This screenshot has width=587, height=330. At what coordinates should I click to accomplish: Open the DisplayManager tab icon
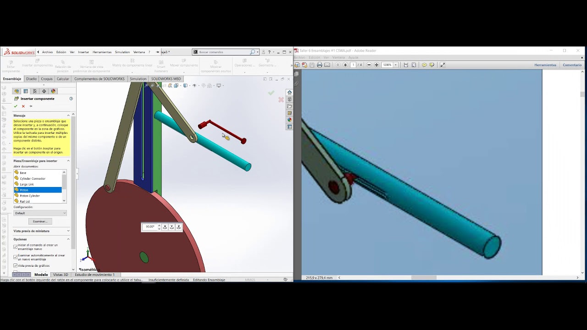[53, 91]
